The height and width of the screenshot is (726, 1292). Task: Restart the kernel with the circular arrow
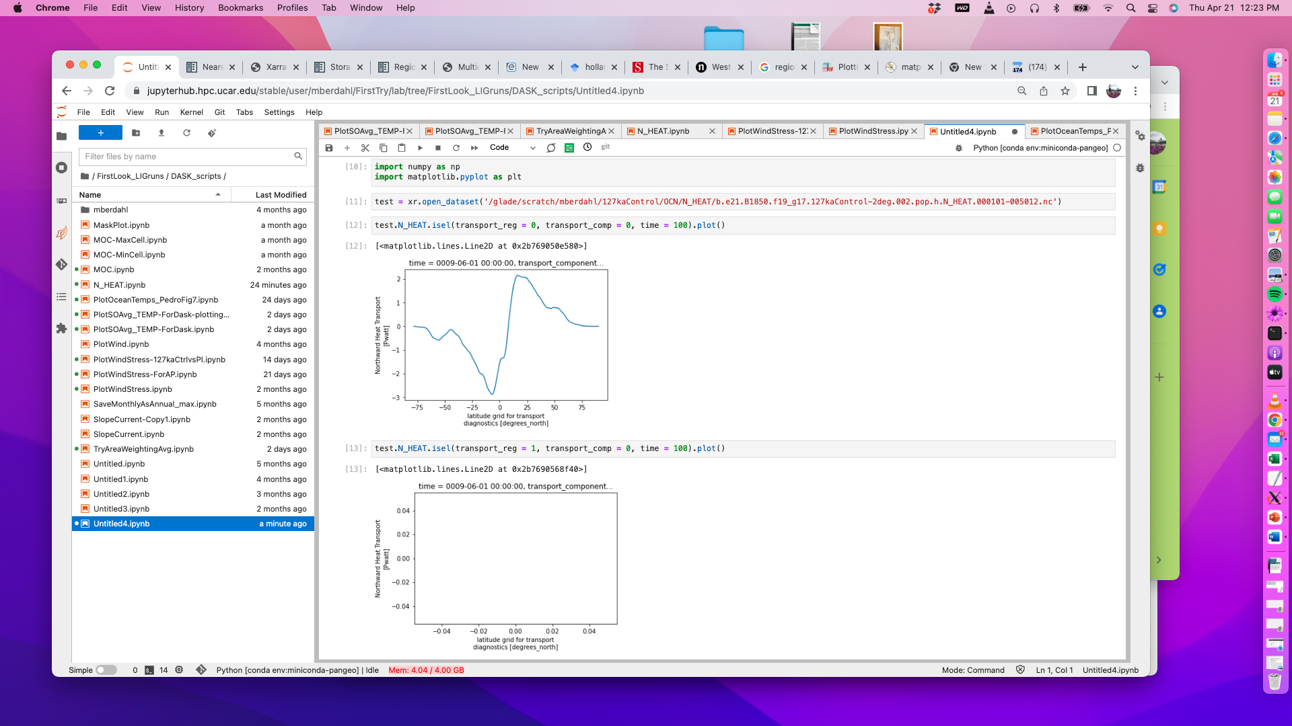(456, 148)
